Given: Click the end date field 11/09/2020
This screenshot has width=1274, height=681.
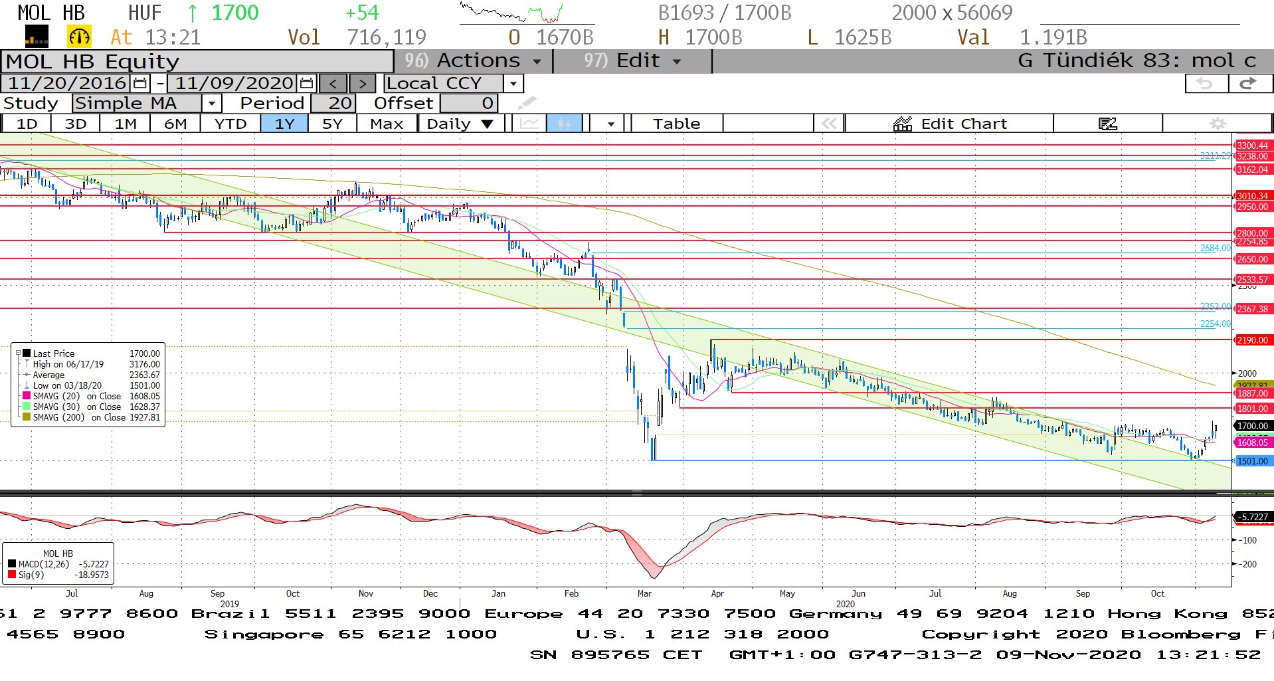Looking at the screenshot, I should pos(233,84).
